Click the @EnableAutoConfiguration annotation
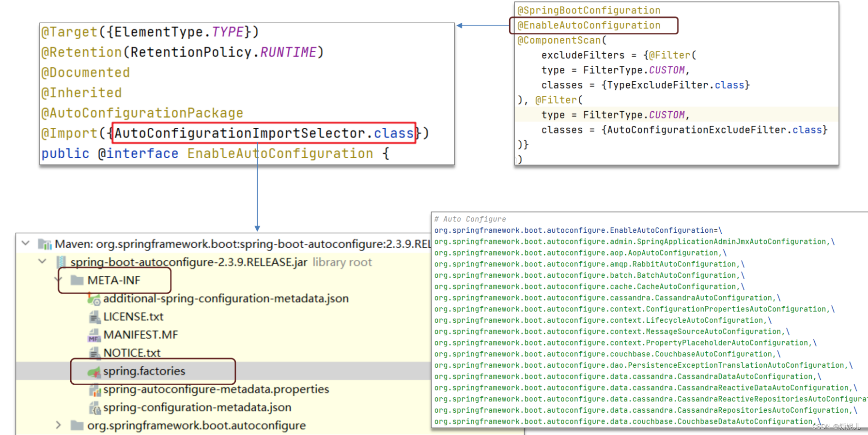Viewport: 868px width, 435px height. (x=589, y=25)
